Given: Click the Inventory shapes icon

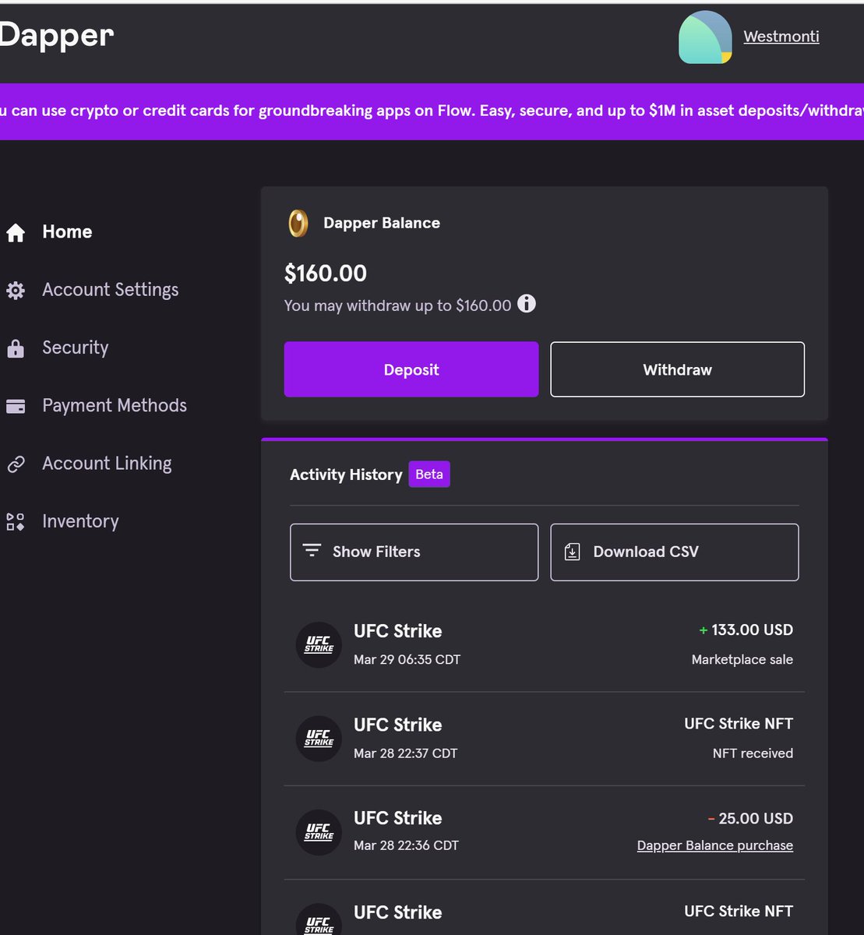Looking at the screenshot, I should point(16,522).
